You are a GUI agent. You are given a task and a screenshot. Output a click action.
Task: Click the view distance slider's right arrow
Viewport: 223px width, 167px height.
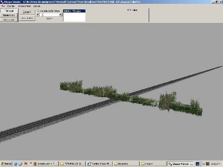pos(61,15)
